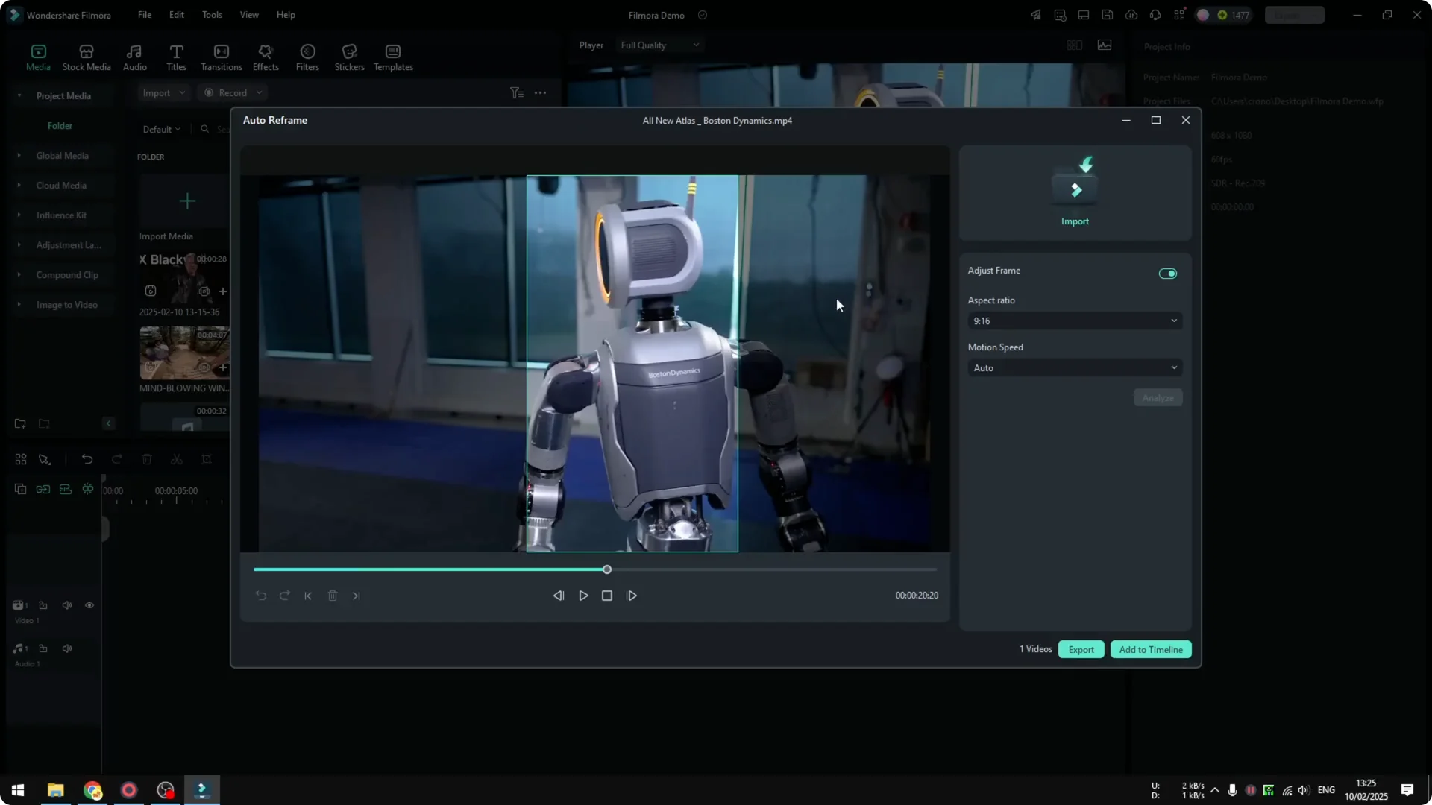
Task: Click undo icon in Auto Reframe dialog
Action: click(x=260, y=596)
